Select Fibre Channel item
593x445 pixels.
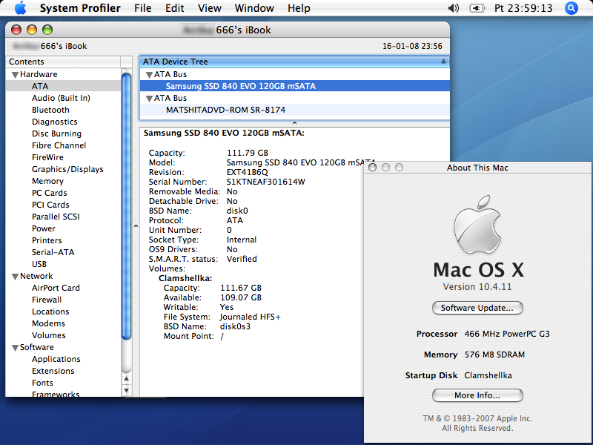59,145
